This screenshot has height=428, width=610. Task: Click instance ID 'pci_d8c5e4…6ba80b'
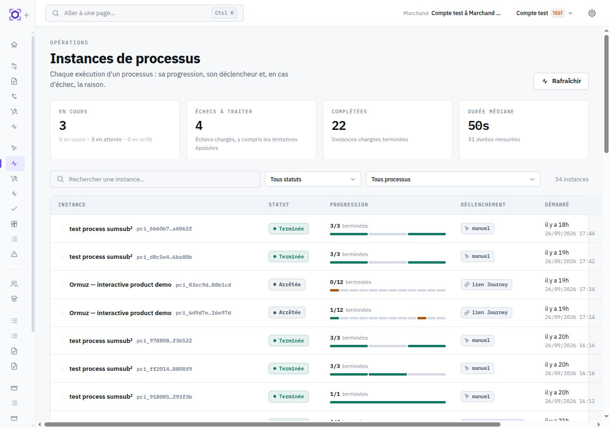click(164, 257)
